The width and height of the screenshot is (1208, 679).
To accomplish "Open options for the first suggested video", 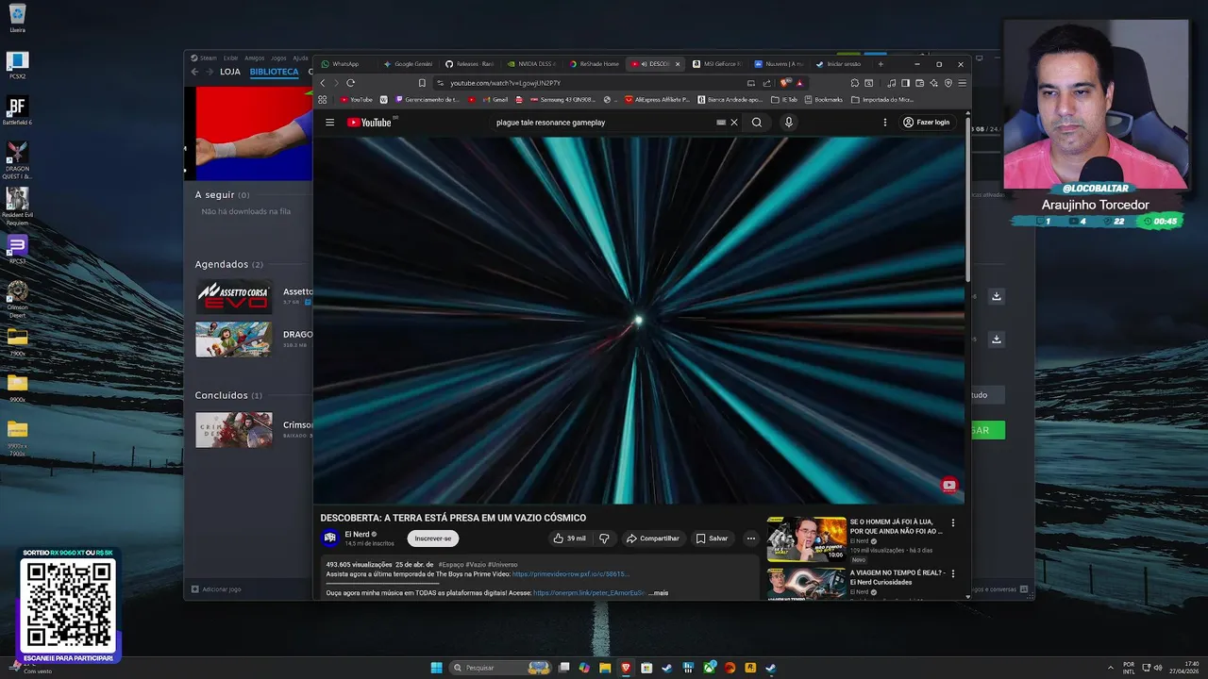I will click(953, 522).
